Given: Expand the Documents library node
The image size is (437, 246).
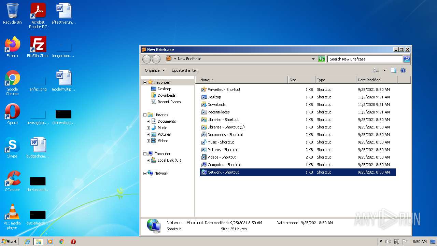Looking at the screenshot, I should 148,121.
